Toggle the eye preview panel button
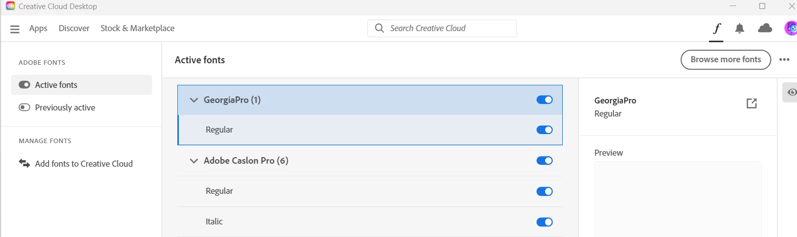Image resolution: width=797 pixels, height=237 pixels. point(791,92)
